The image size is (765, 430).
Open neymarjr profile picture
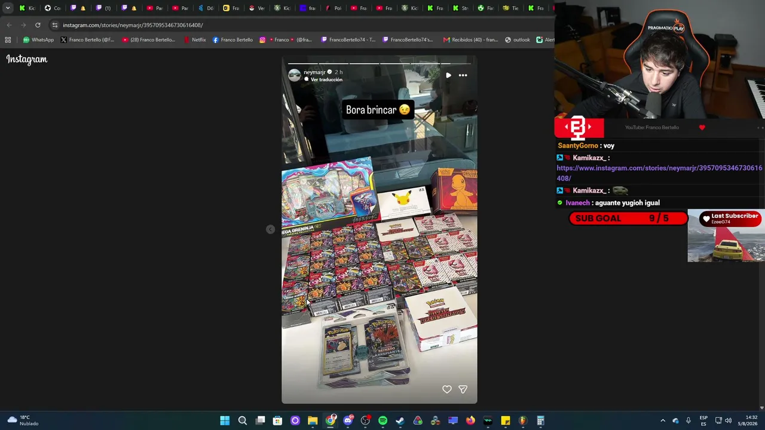[x=294, y=75]
